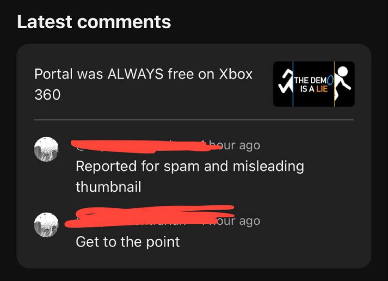
Task: Open the 'Reported for spam' comment
Action: click(190, 176)
